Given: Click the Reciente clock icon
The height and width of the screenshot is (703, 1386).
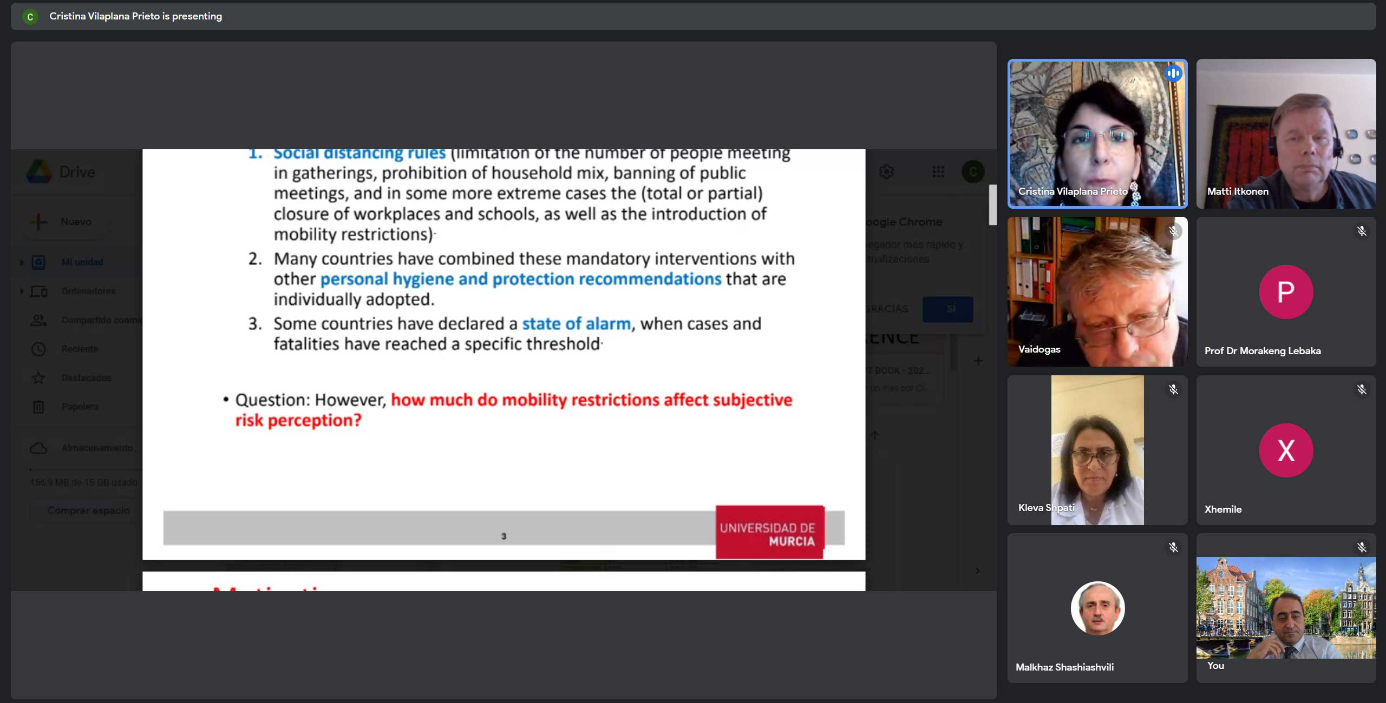Looking at the screenshot, I should tap(38, 349).
